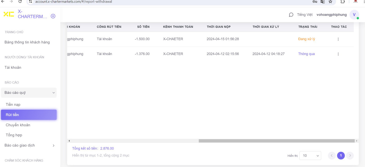Open the Tiếng Việt language selector

305,15
